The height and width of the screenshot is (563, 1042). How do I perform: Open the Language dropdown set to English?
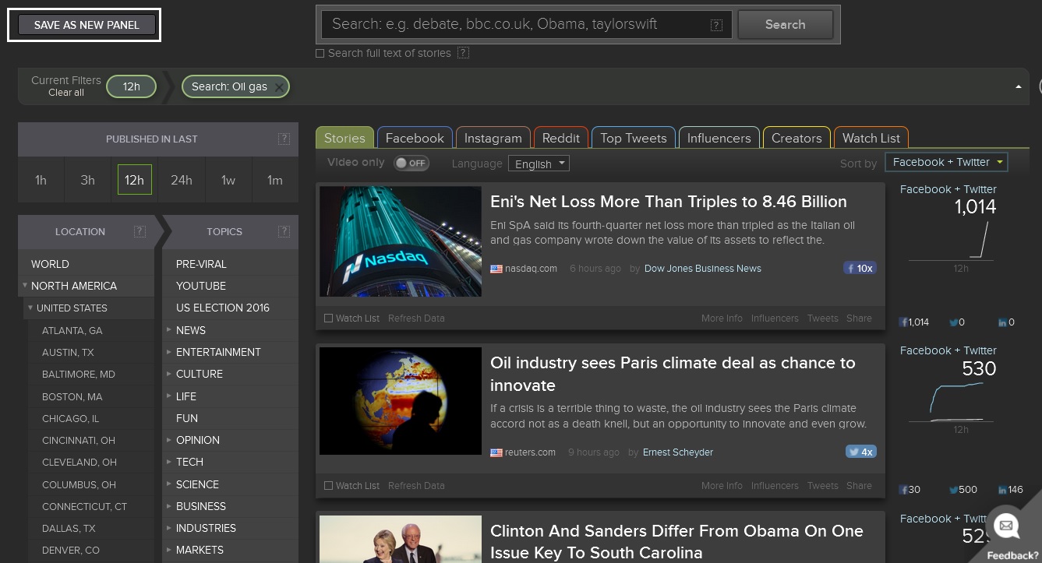[x=539, y=164]
